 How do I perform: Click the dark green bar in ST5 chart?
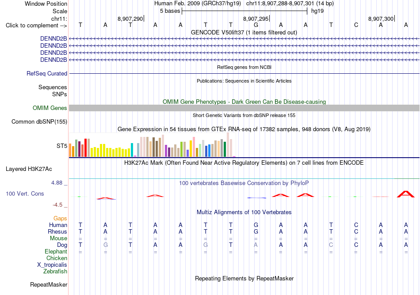[225, 149]
